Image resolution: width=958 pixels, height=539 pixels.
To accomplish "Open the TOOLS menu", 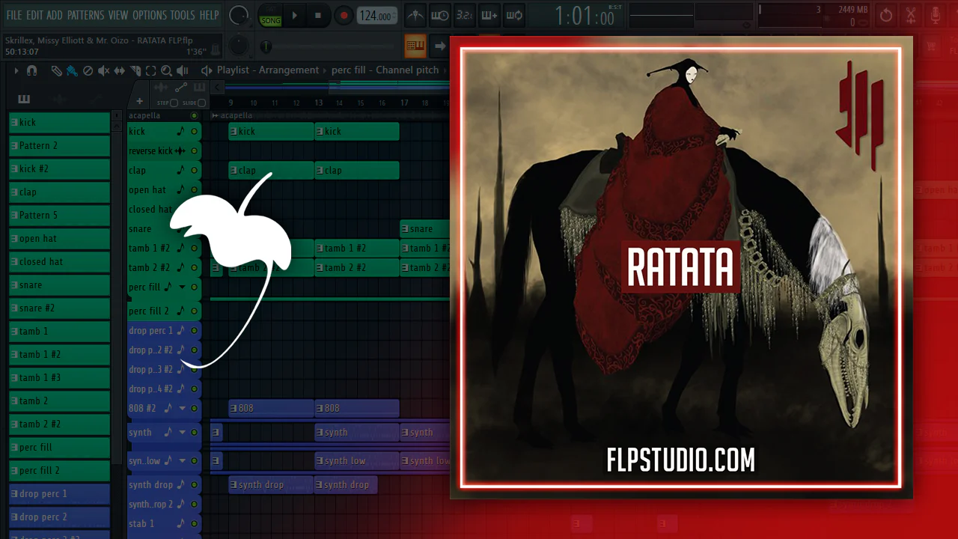I will (183, 15).
